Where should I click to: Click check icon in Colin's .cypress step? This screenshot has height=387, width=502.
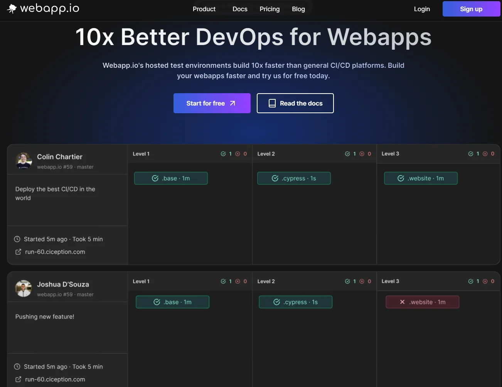275,178
